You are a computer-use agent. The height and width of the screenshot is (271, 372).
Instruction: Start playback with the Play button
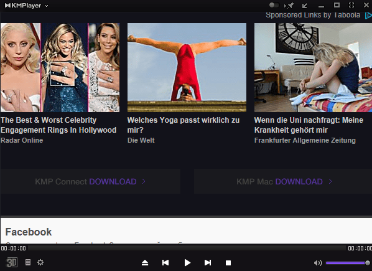(187, 263)
